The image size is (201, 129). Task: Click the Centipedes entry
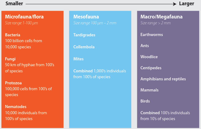(x=151, y=68)
